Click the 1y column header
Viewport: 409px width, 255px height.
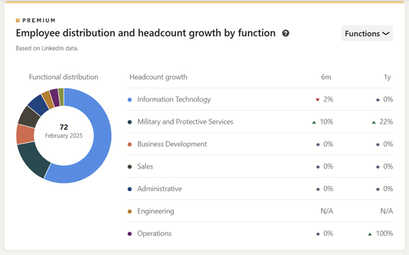[x=387, y=78]
